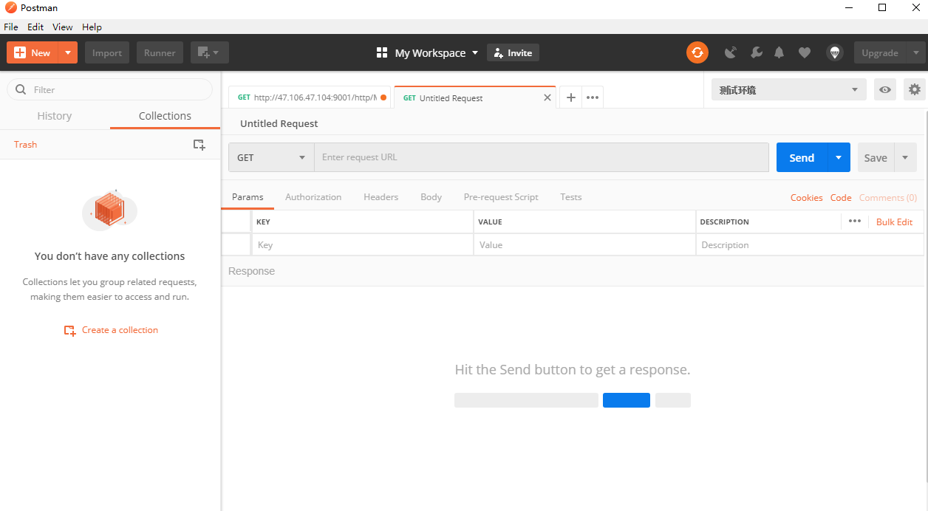Click the new collection icon beside Trash
Screen dimensions: 928x511
tap(199, 145)
